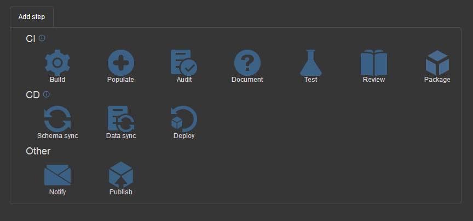Pick the Review open-book icon

point(374,63)
